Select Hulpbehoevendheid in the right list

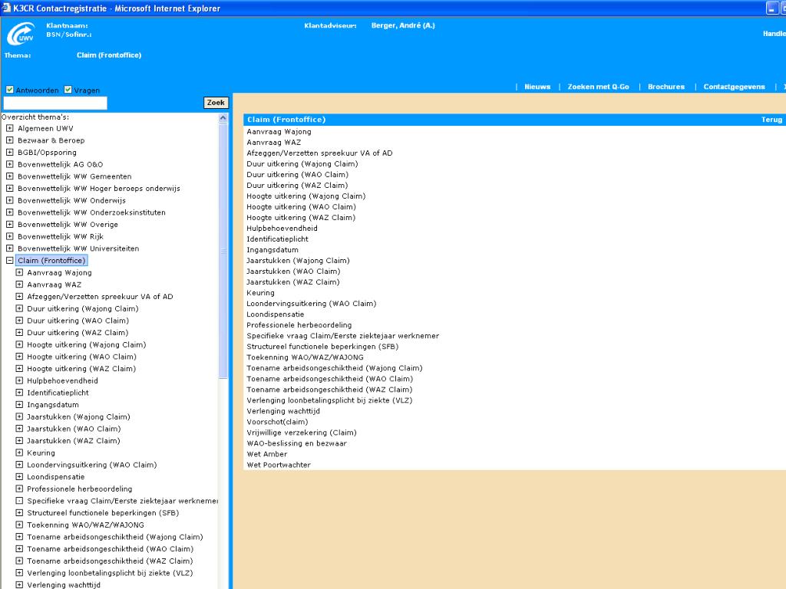pyautogui.click(x=282, y=229)
